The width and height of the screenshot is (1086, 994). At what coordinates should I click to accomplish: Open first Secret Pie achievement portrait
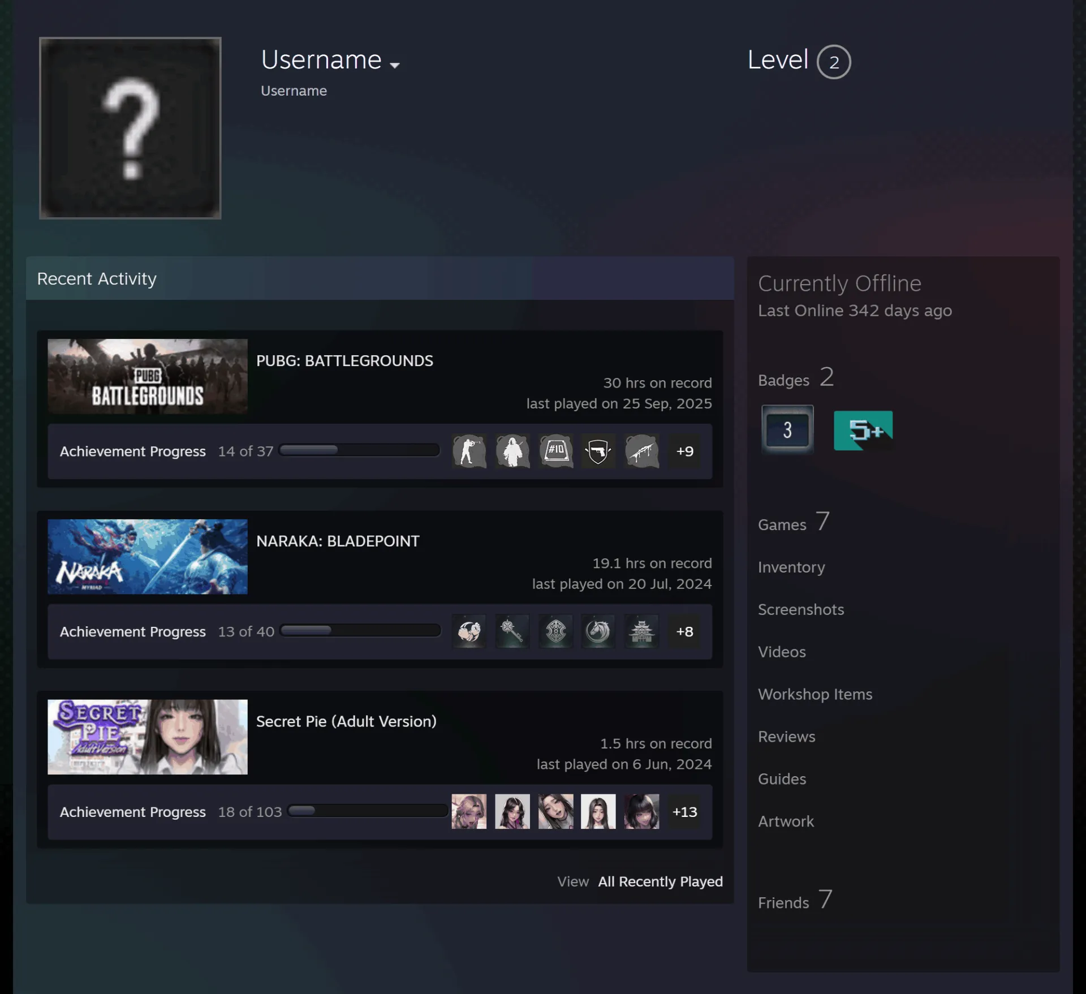469,811
